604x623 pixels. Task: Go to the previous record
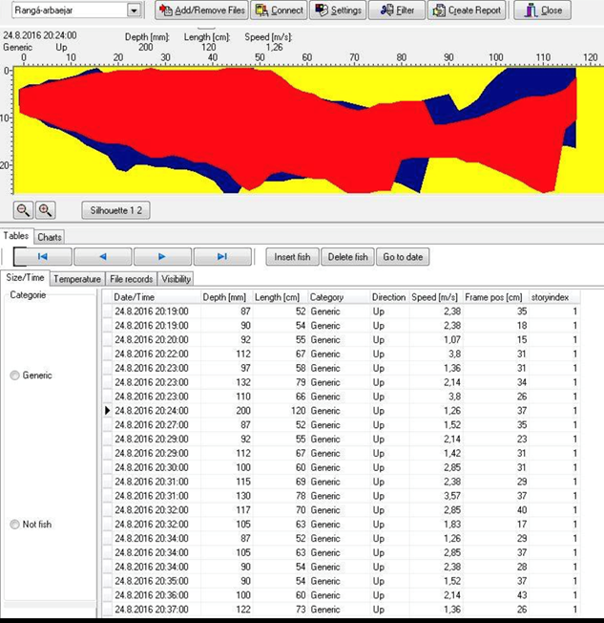point(103,257)
